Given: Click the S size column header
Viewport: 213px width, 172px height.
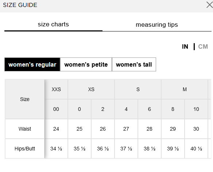Looking at the screenshot, I should pyautogui.click(x=138, y=89).
